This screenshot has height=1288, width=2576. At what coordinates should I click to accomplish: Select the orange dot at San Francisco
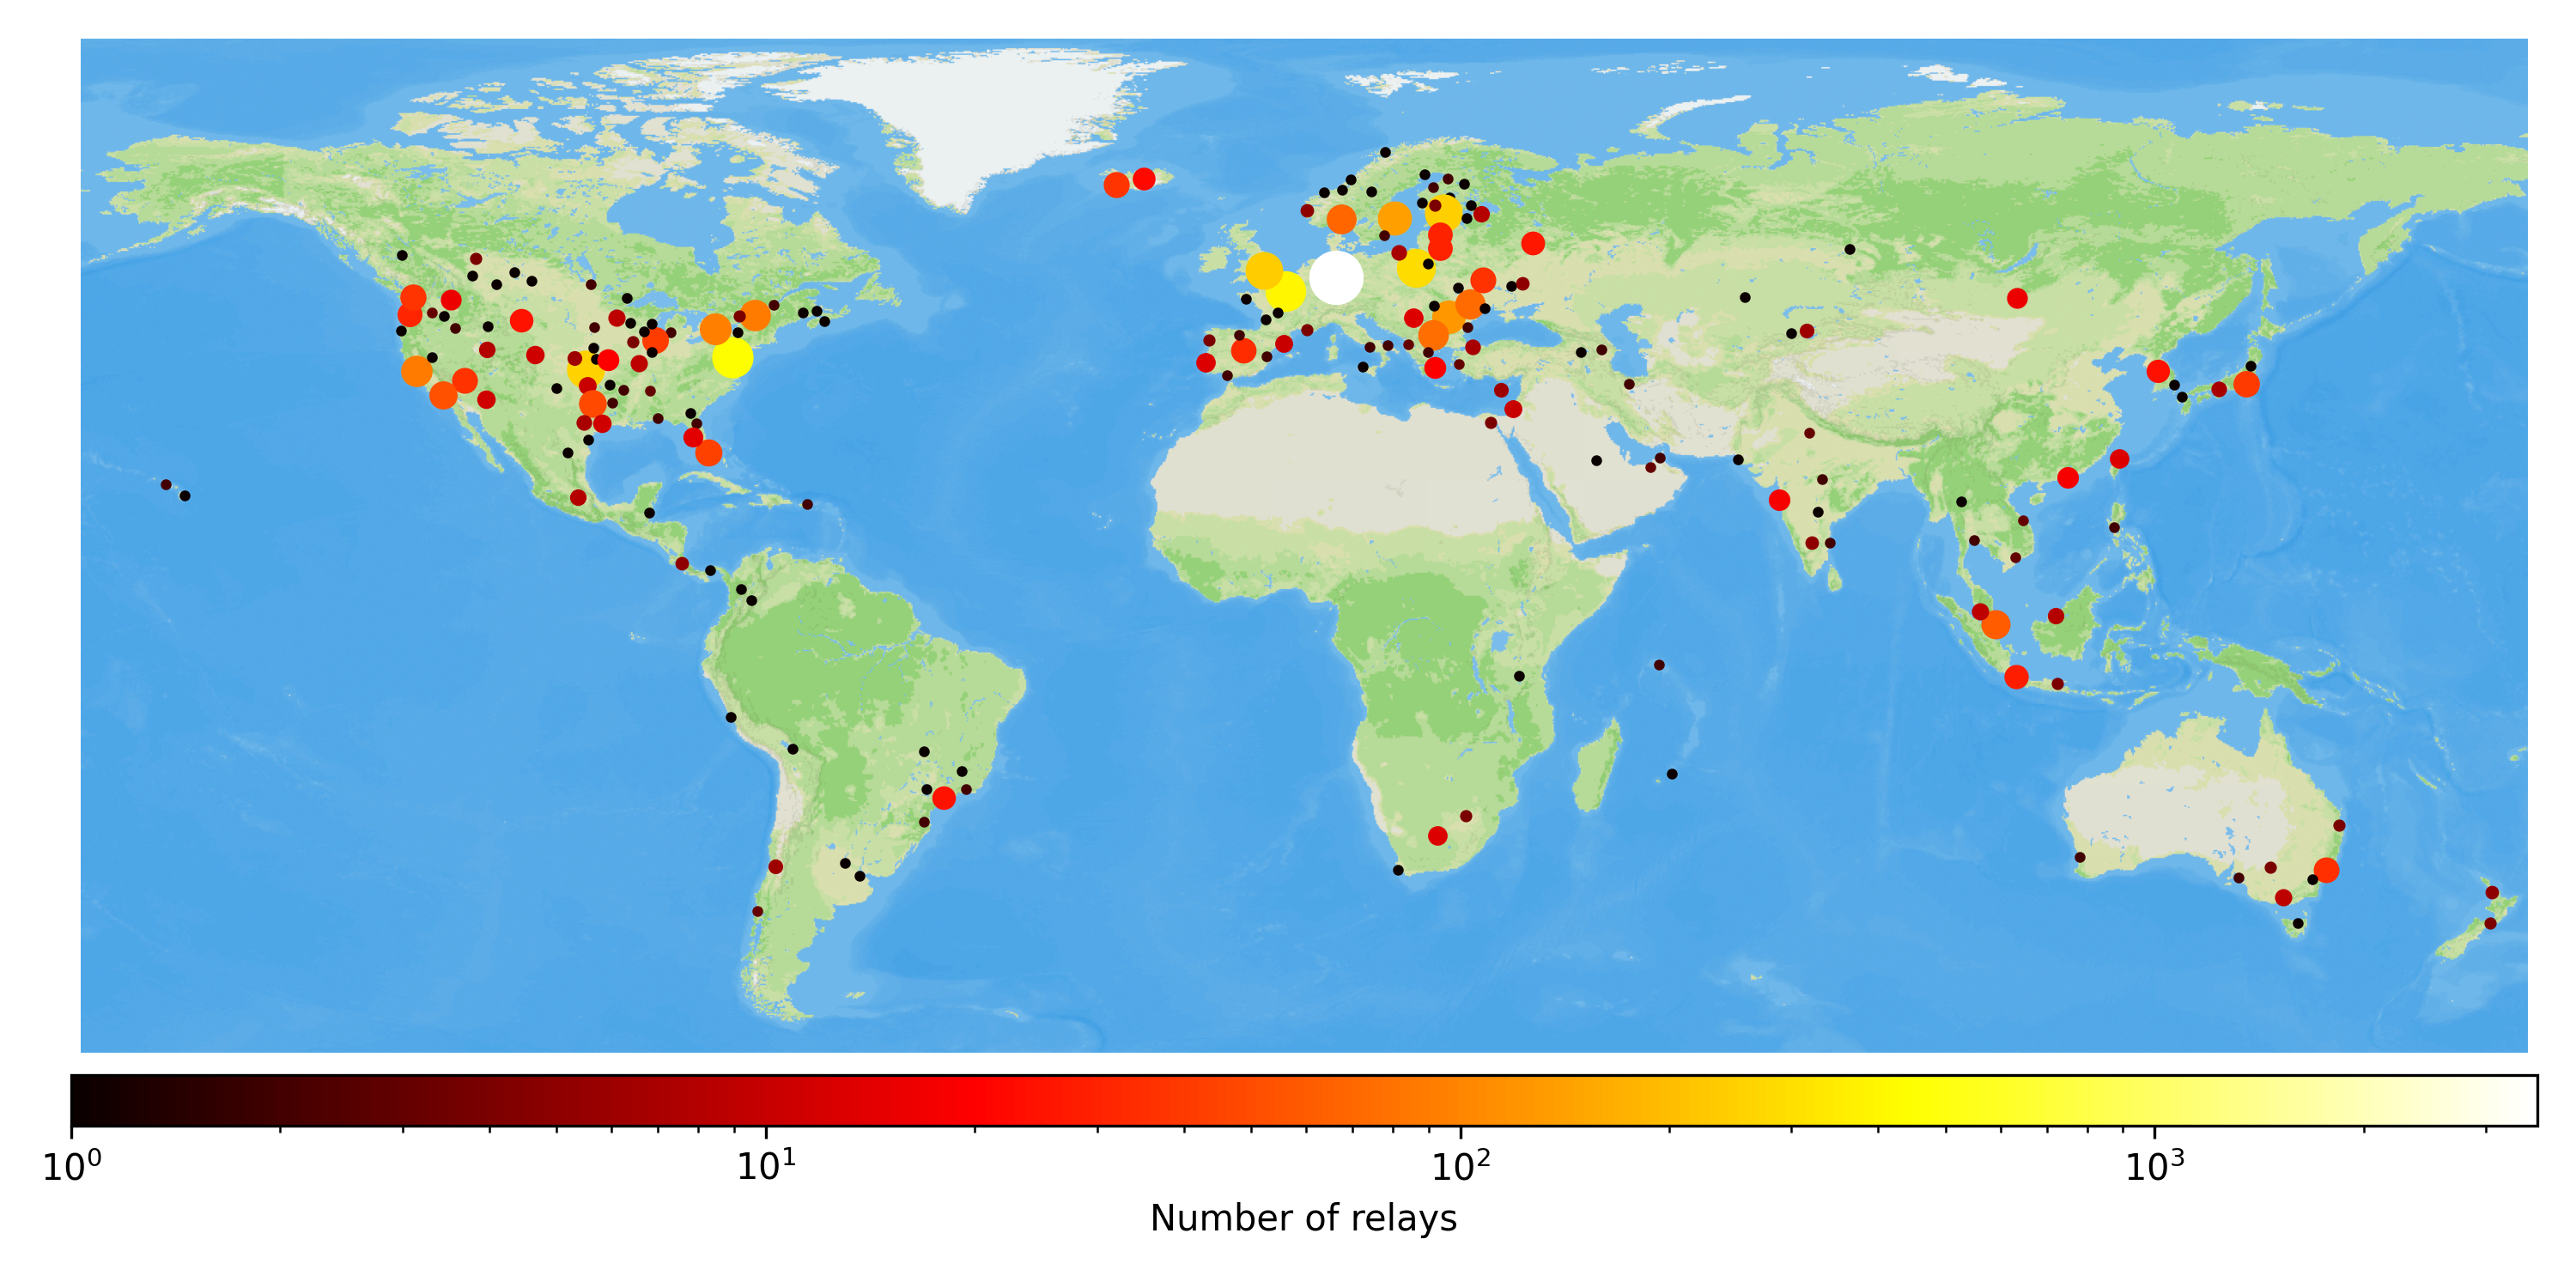click(417, 372)
